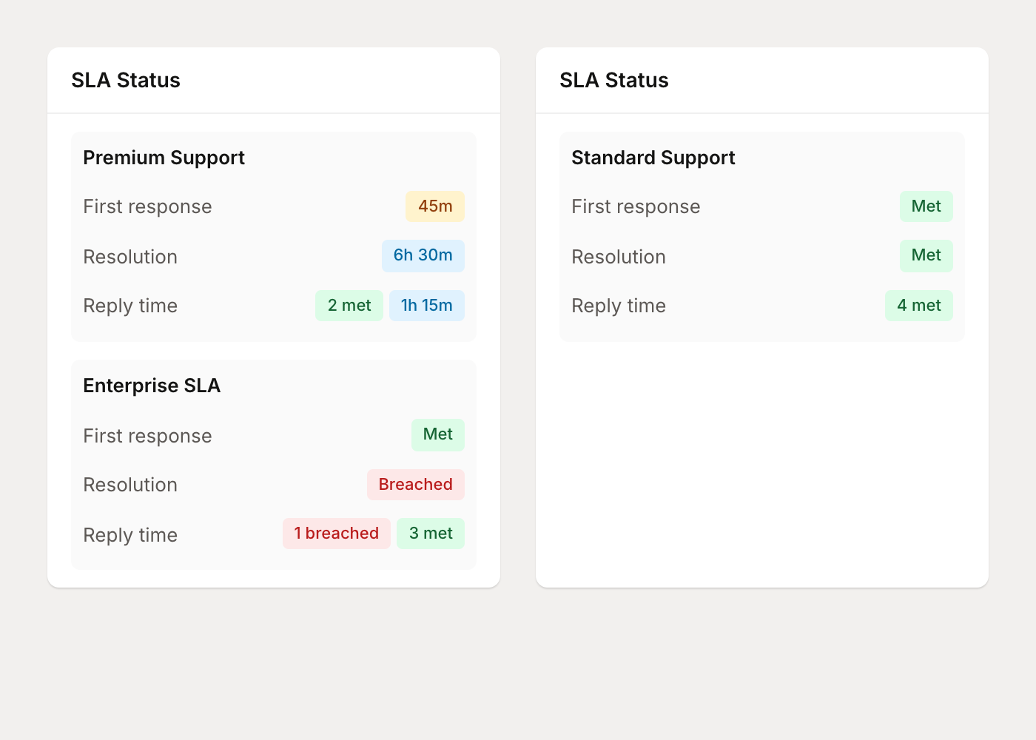The image size is (1036, 740).
Task: Select the 6h 30m resolution badge
Action: pyautogui.click(x=423, y=255)
